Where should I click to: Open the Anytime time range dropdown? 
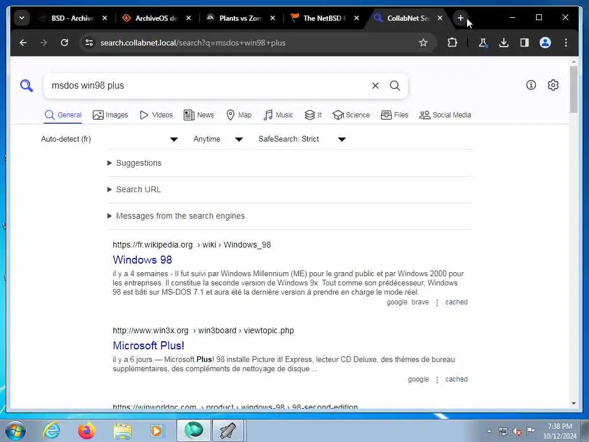218,139
